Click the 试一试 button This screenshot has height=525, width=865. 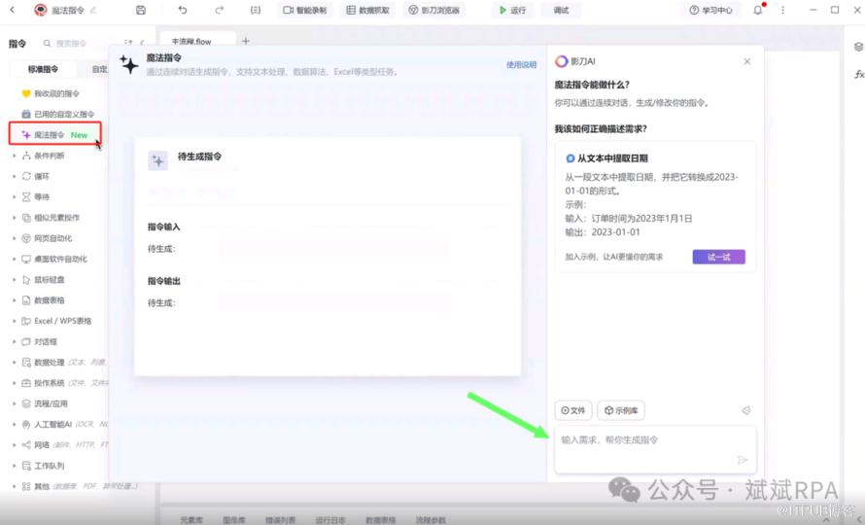(x=718, y=257)
